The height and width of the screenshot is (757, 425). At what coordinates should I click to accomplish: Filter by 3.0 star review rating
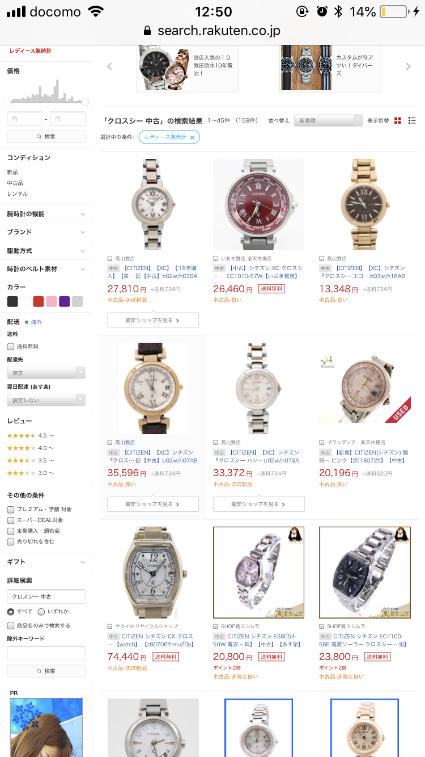pos(31,473)
